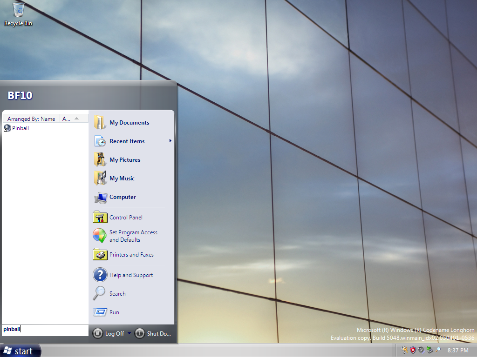Click the 'Arranged By: Name' column header
The image size is (477, 357).
pos(31,119)
